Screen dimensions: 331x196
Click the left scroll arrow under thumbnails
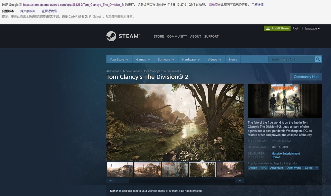(110, 180)
